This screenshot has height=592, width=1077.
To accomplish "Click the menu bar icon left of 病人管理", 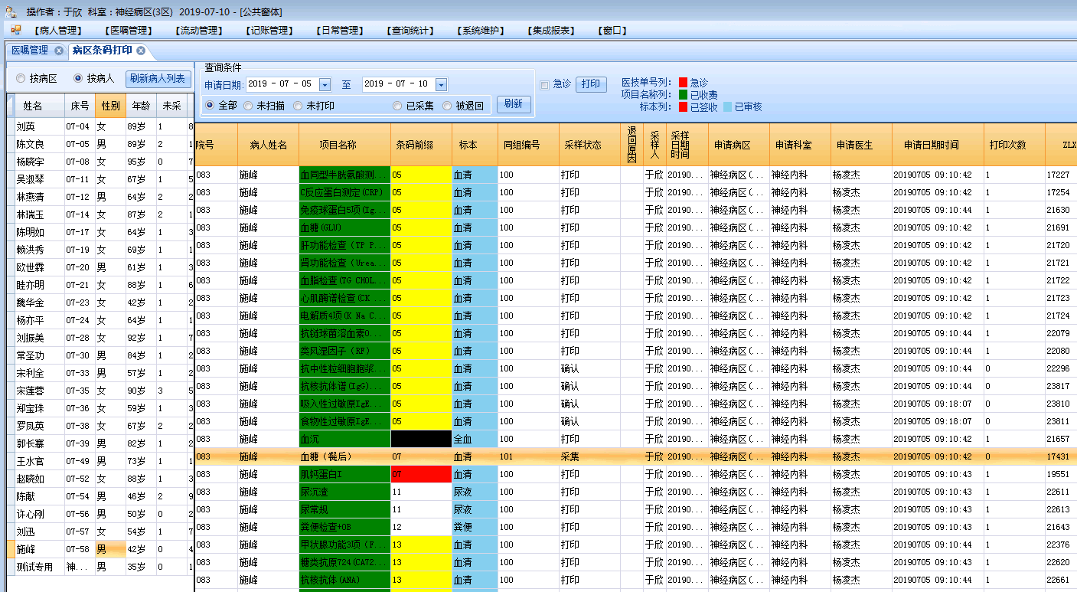I will click(x=15, y=30).
